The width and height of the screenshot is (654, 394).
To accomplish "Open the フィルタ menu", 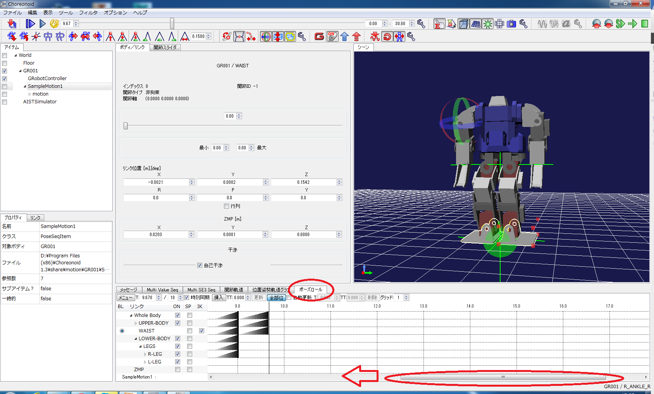I will (x=88, y=13).
